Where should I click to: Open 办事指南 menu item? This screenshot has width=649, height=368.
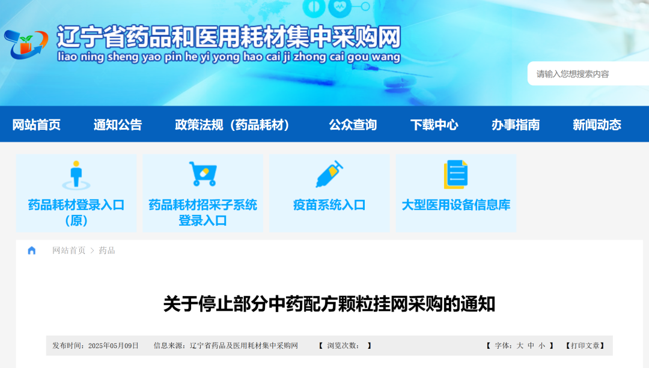click(516, 124)
